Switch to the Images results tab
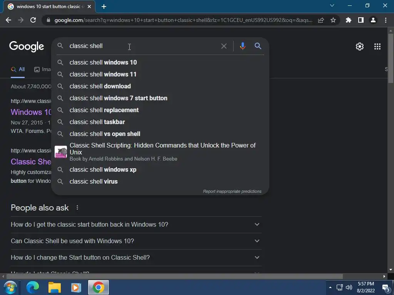 tap(42, 70)
